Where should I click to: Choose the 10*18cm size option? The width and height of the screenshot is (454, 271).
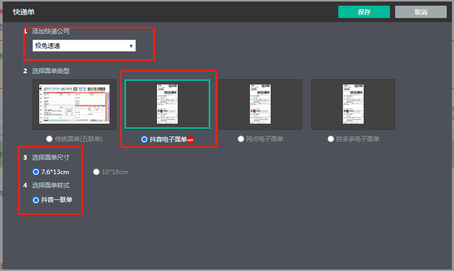click(97, 172)
